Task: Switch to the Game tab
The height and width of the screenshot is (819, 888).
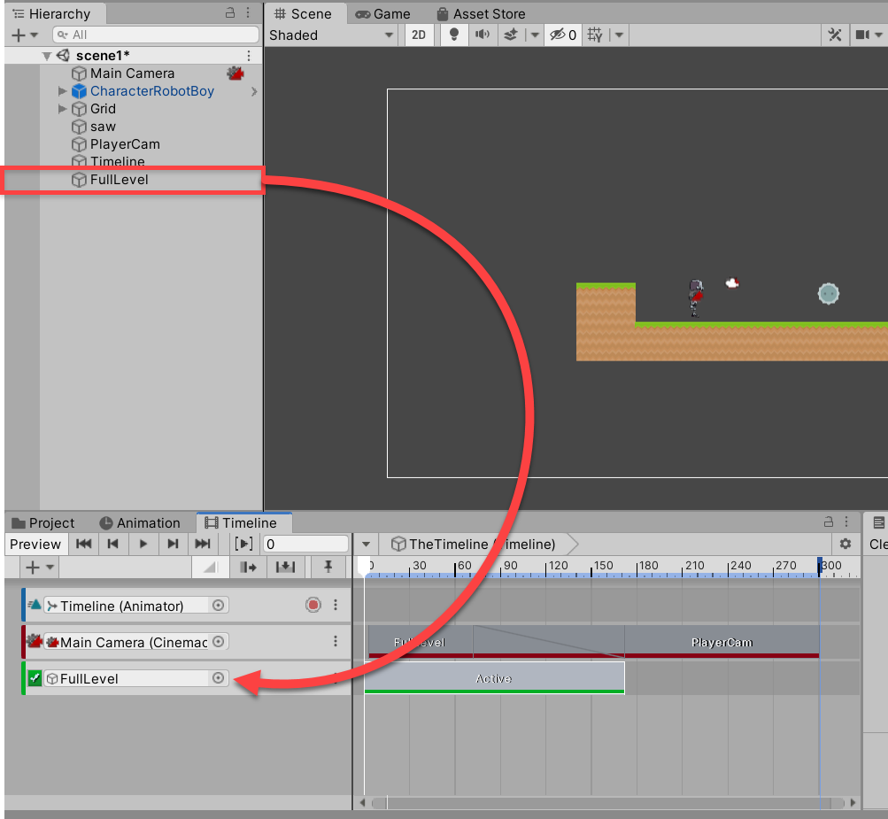Action: tap(382, 13)
